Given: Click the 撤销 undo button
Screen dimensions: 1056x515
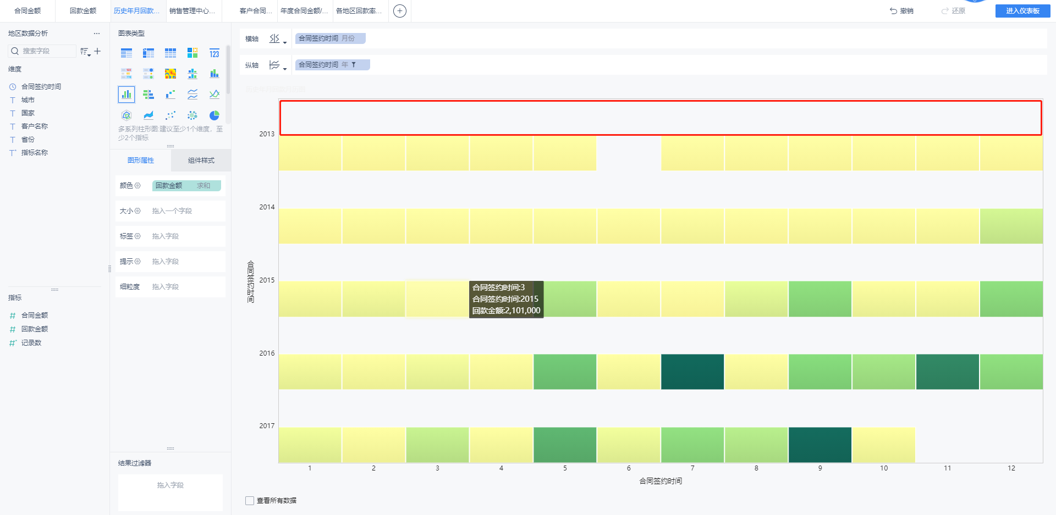Looking at the screenshot, I should 901,11.
